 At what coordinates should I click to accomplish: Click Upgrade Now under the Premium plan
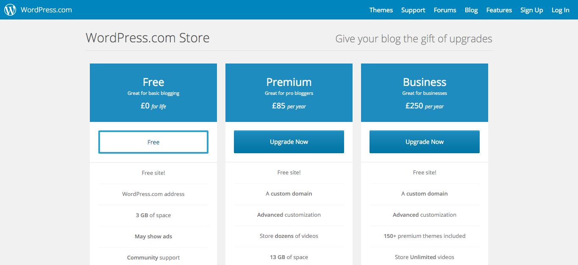pos(289,141)
